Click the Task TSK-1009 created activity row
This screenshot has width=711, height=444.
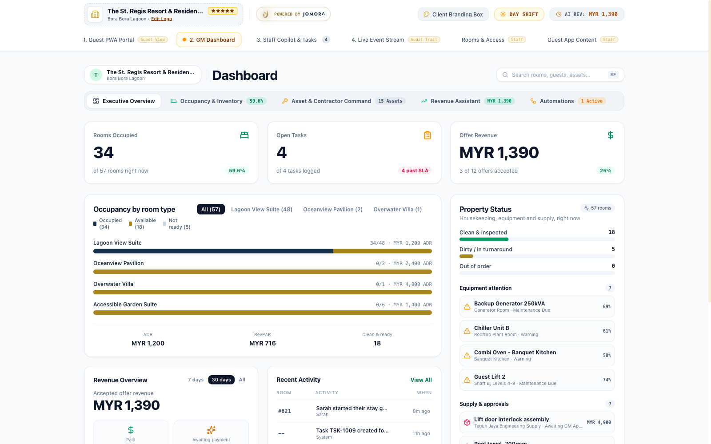click(354, 433)
